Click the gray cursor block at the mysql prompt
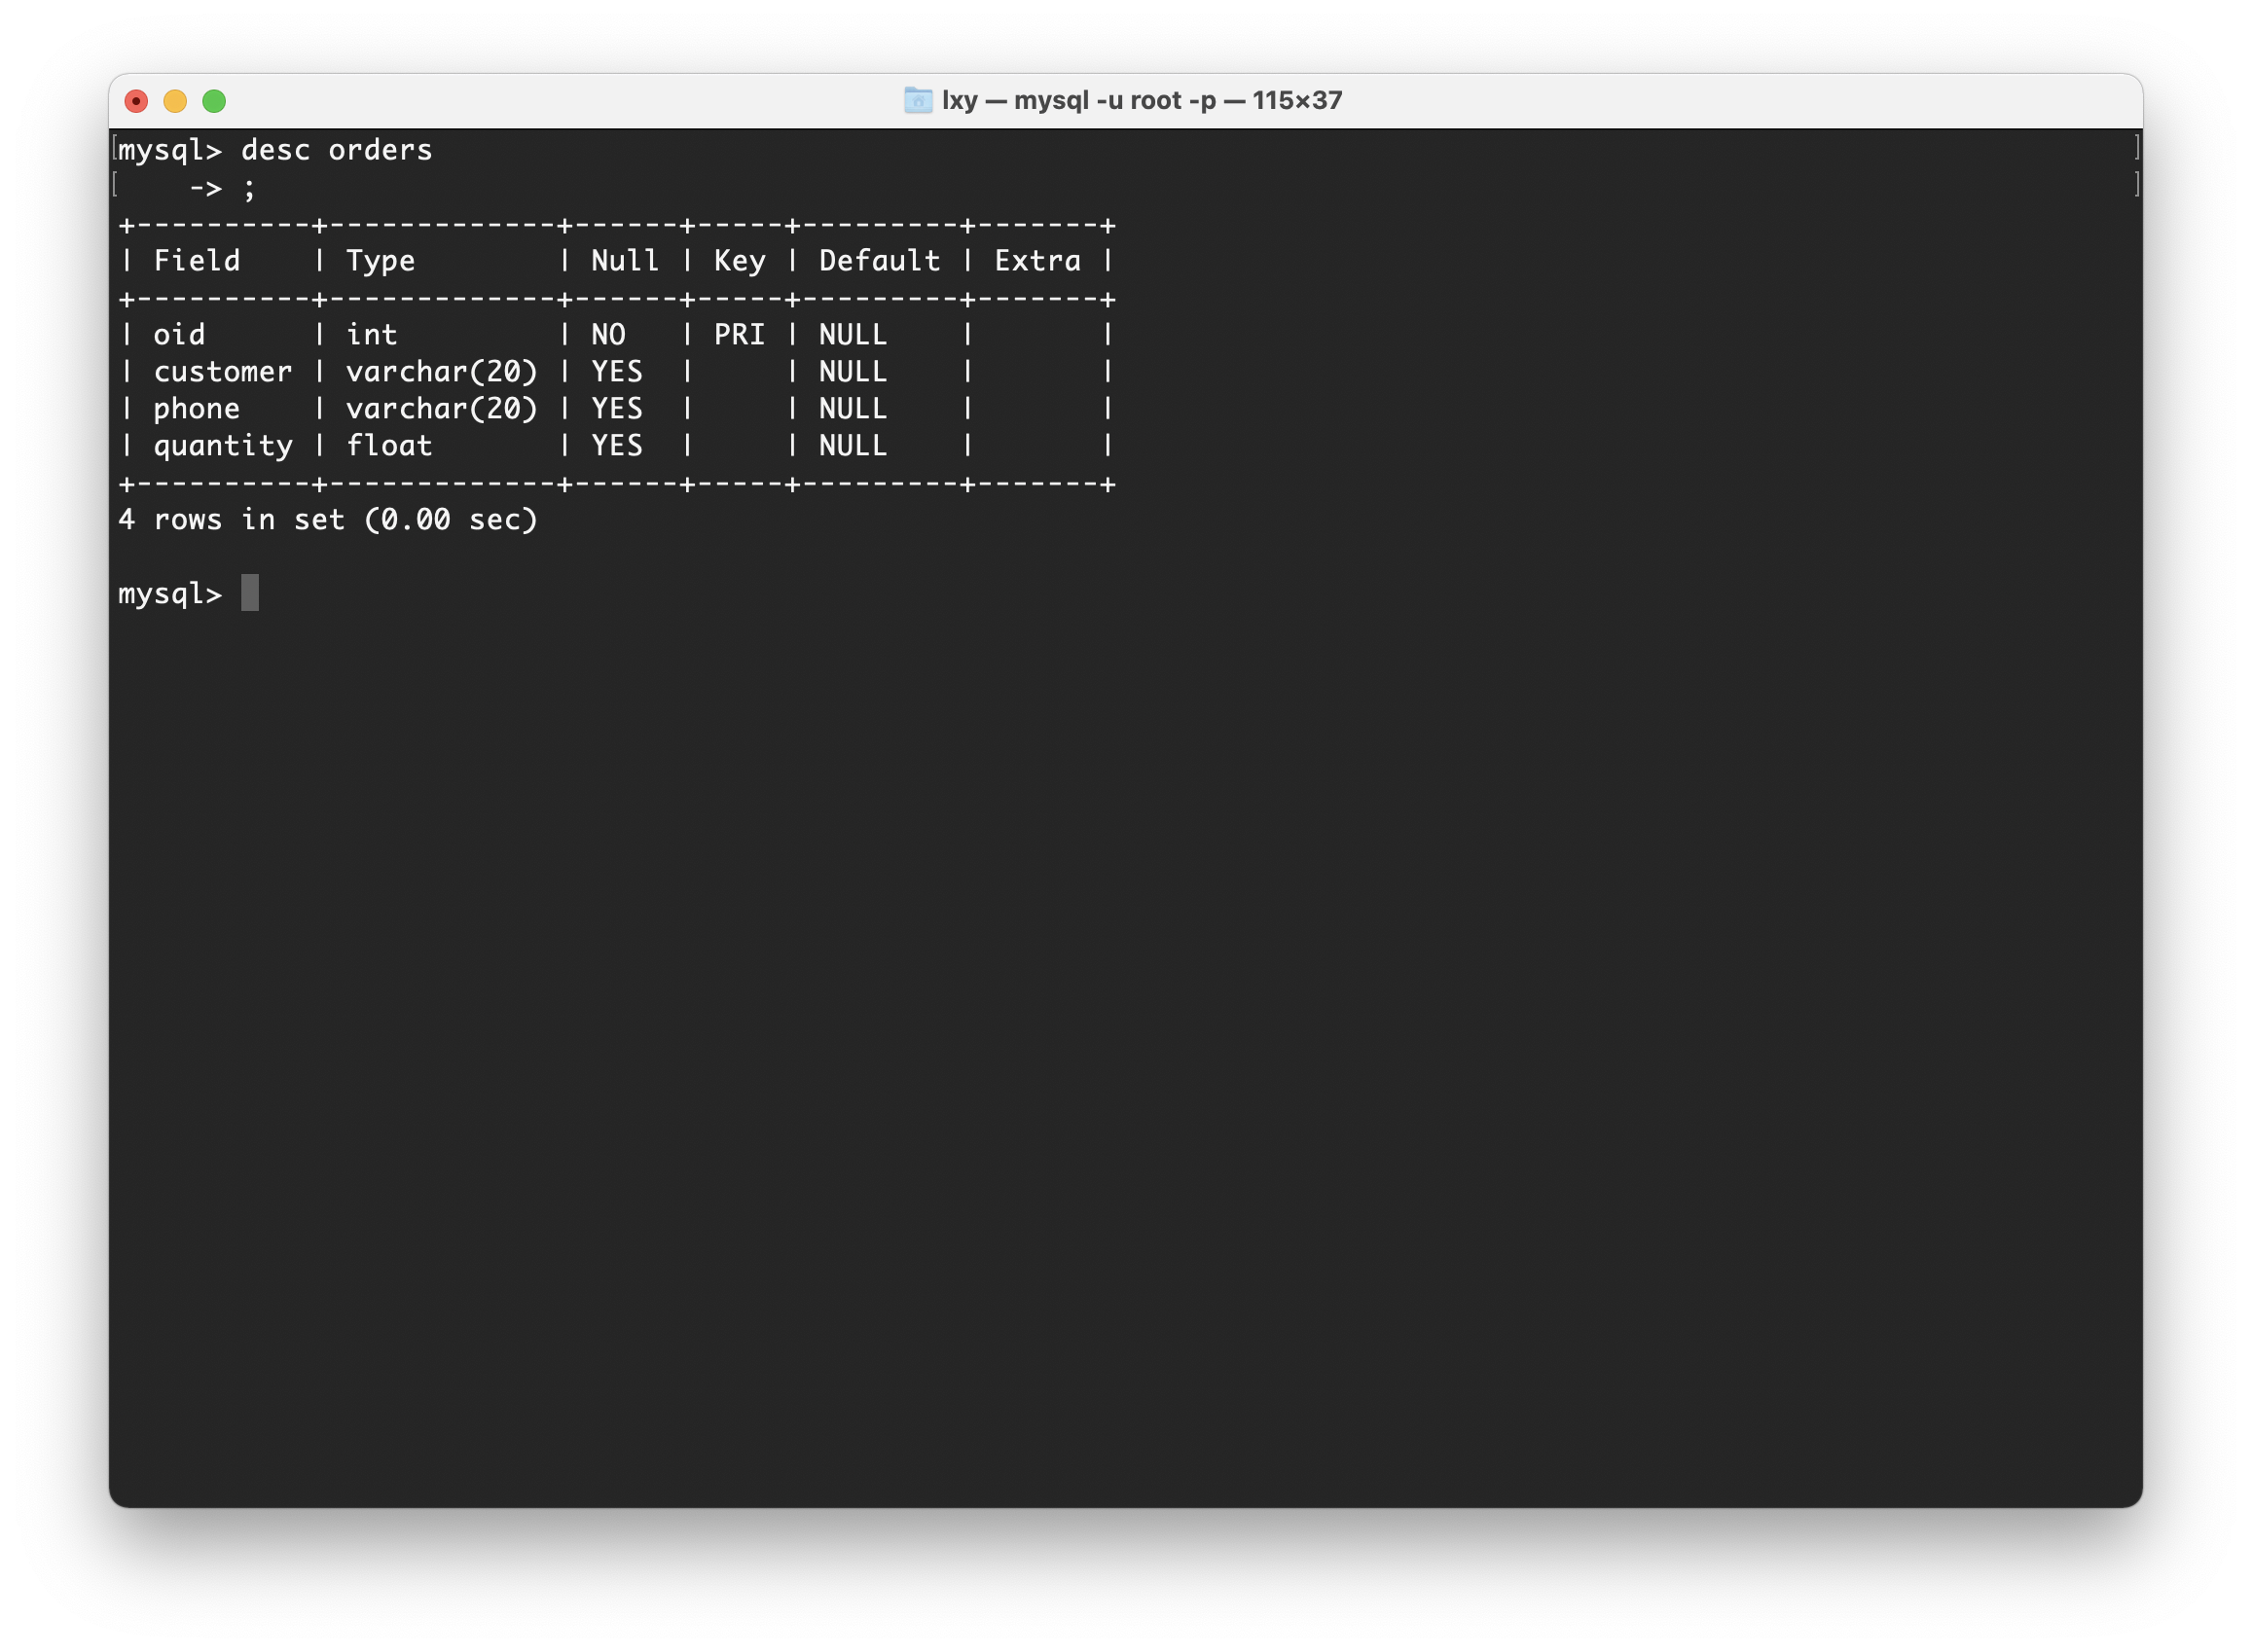This screenshot has width=2252, height=1652. (250, 593)
